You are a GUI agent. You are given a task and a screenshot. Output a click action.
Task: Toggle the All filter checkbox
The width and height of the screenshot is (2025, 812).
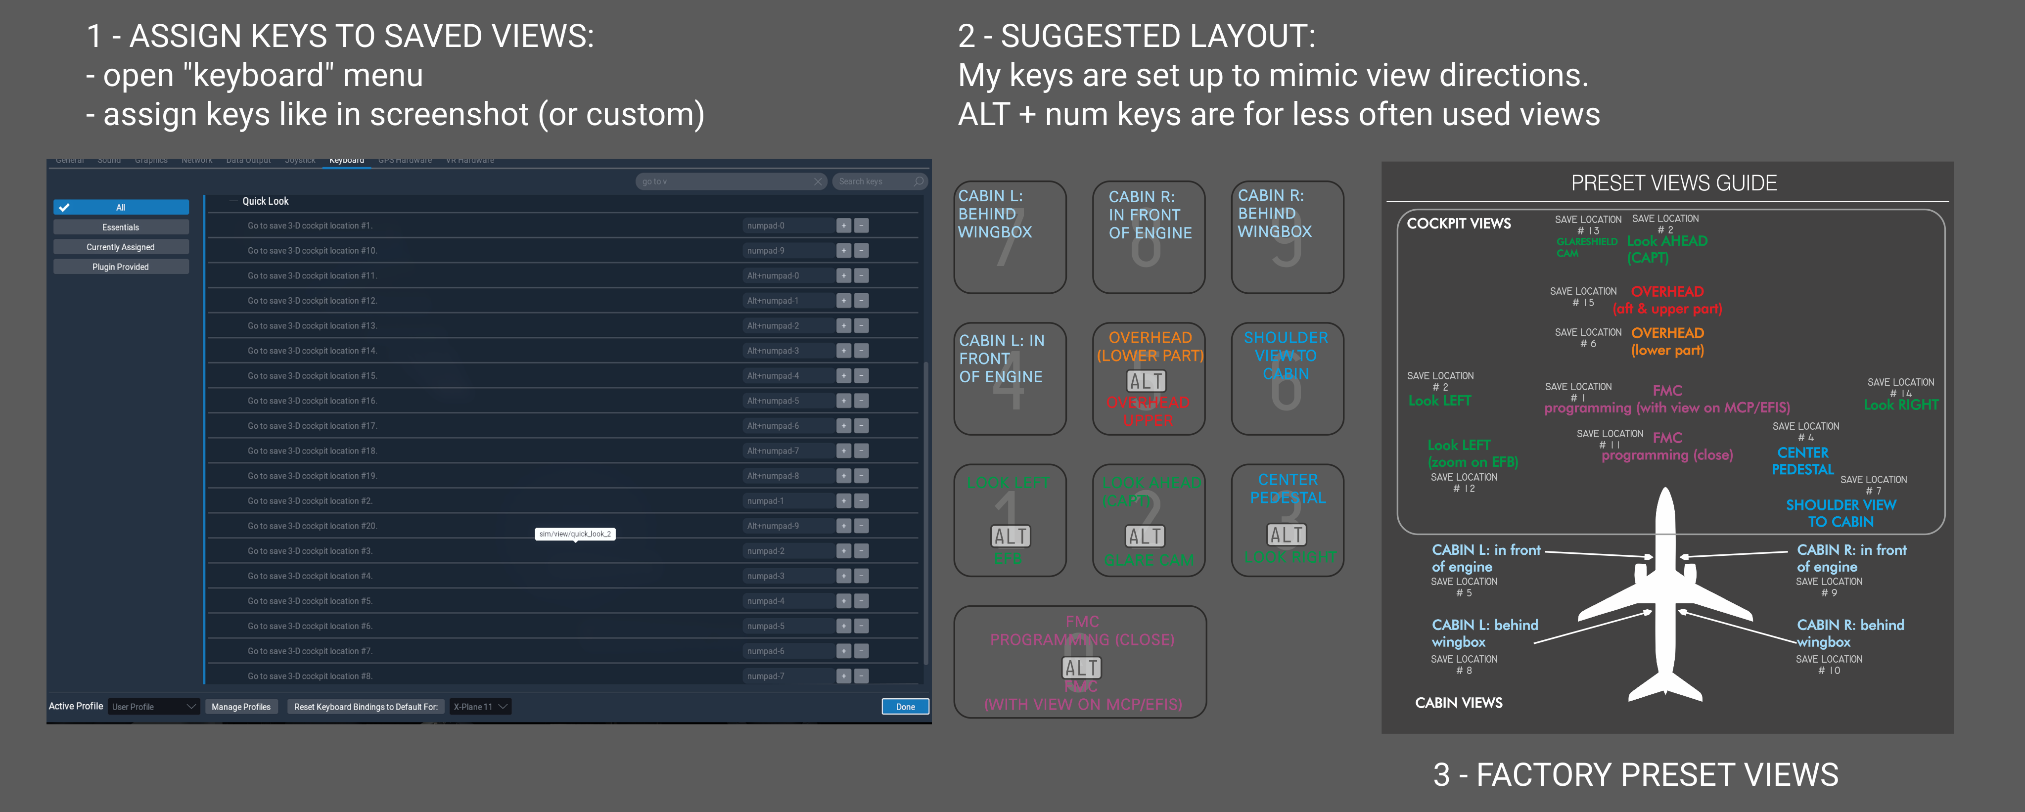pos(65,208)
